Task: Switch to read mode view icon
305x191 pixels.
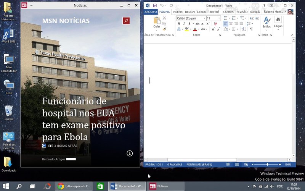Action: click(228, 165)
